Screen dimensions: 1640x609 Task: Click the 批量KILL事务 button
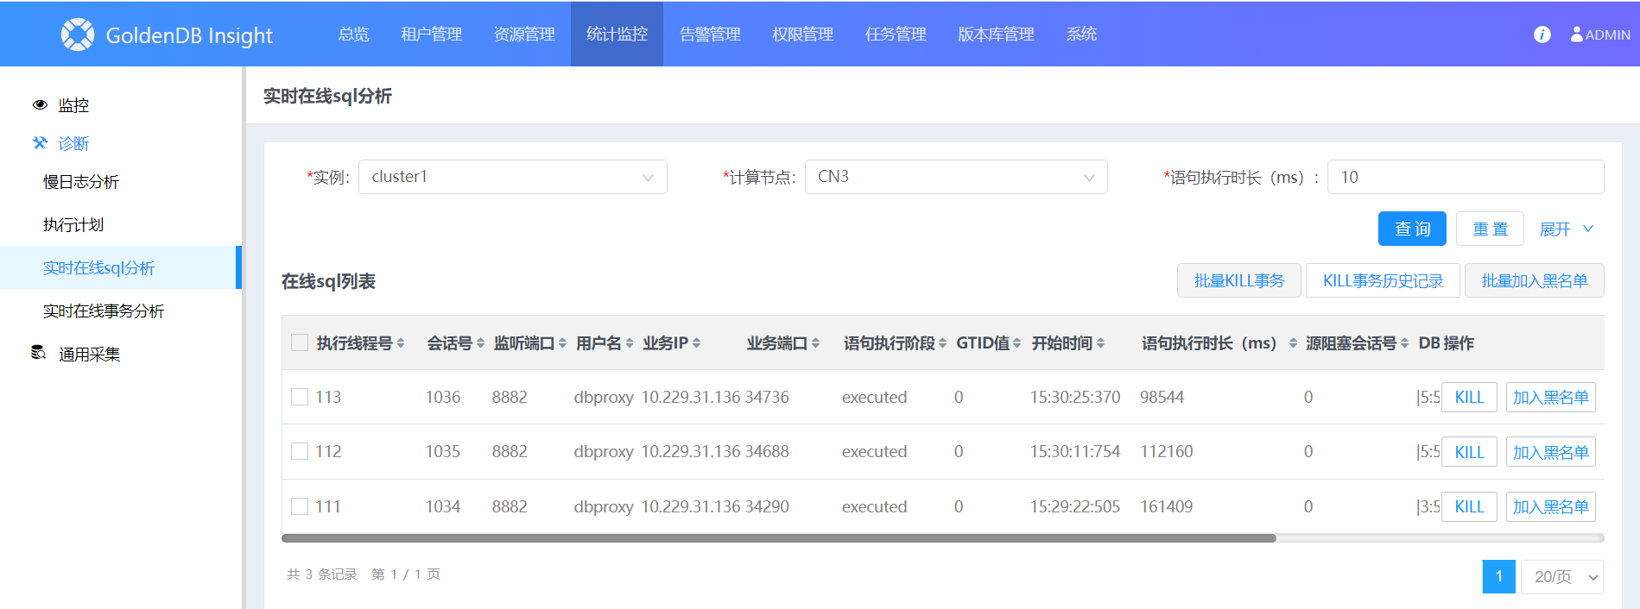1239,280
